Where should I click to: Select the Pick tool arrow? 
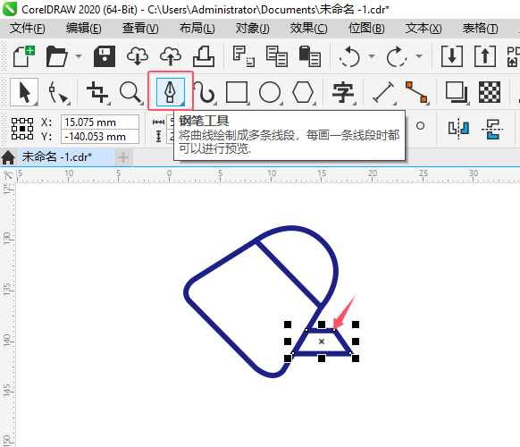pos(24,92)
